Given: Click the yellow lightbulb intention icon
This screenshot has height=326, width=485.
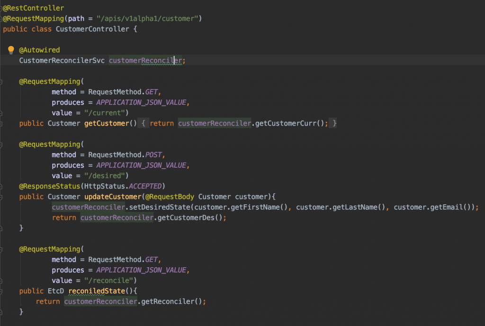Looking at the screenshot, I should click(x=11, y=50).
